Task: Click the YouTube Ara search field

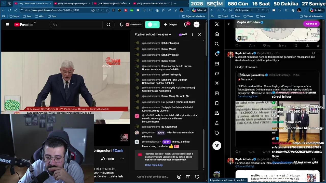Action: tap(76, 25)
